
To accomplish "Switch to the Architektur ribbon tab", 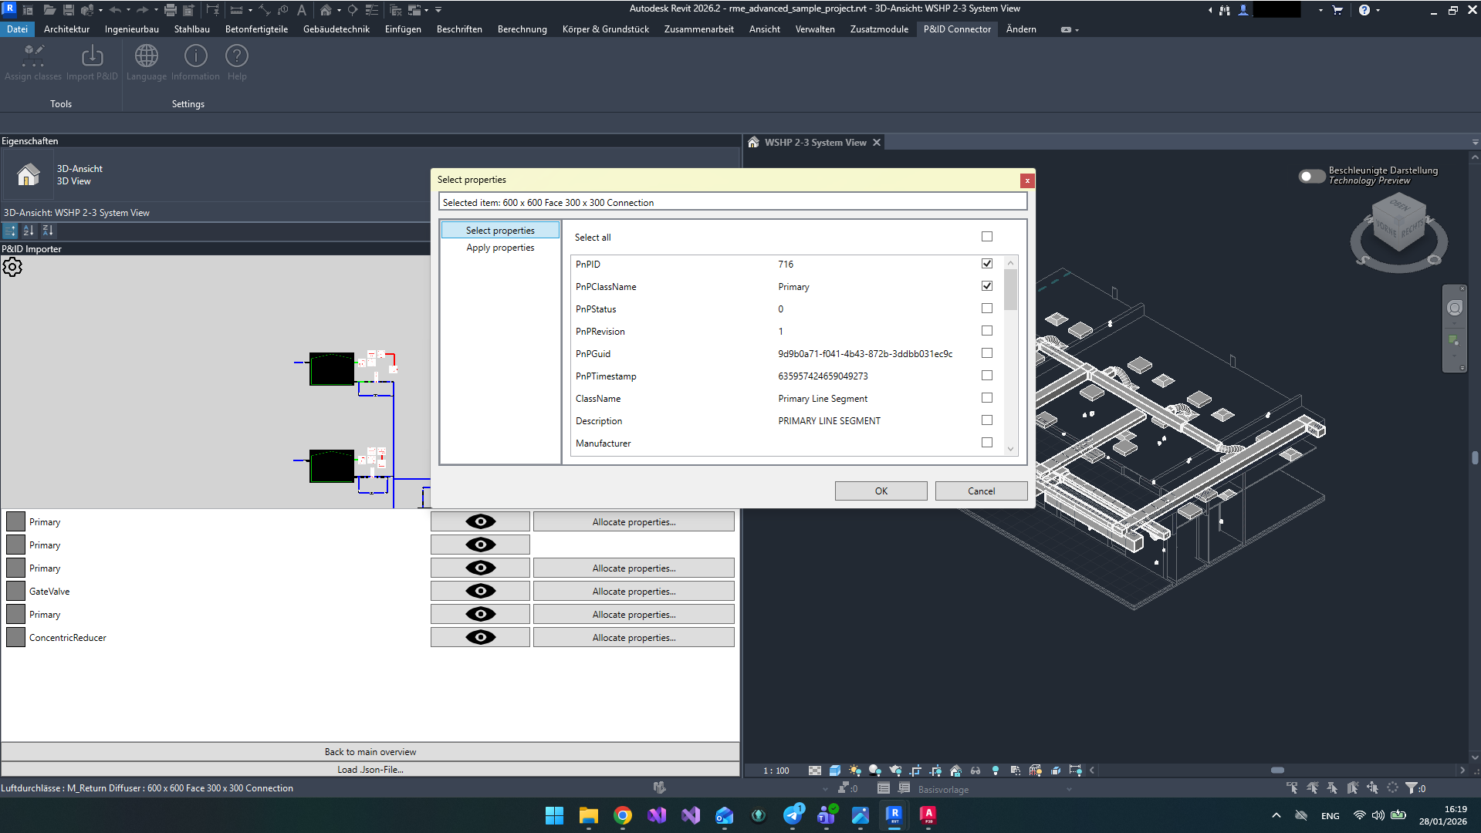I will [66, 29].
